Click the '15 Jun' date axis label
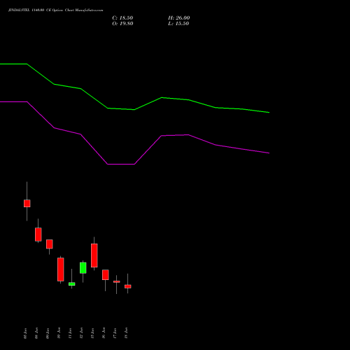The image size is (350, 350). [x=92, y=333]
